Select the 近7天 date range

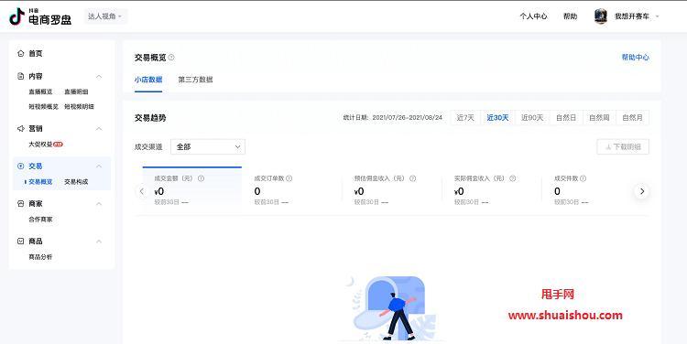(465, 118)
